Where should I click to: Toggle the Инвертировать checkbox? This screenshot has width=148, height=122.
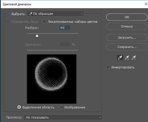[108, 67]
